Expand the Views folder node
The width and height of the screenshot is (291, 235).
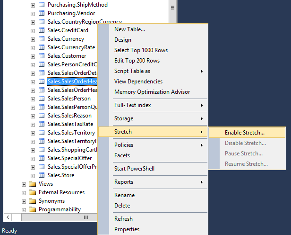[24, 184]
